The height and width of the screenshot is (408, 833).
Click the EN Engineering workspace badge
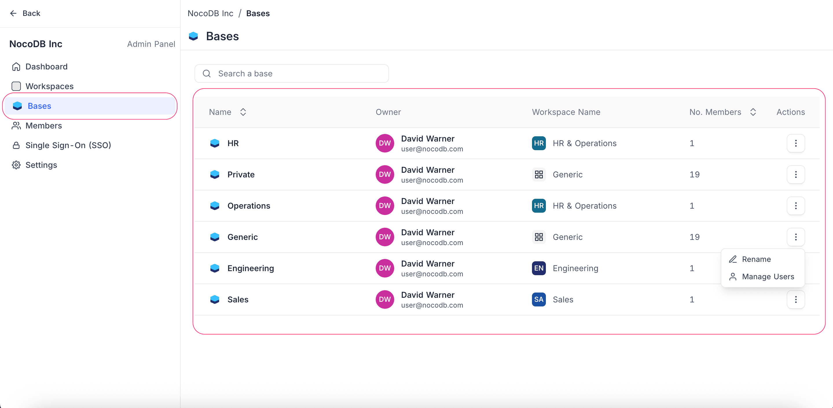click(538, 268)
